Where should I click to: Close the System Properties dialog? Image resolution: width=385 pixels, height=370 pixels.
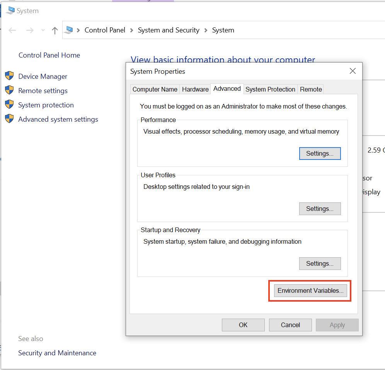[353, 71]
